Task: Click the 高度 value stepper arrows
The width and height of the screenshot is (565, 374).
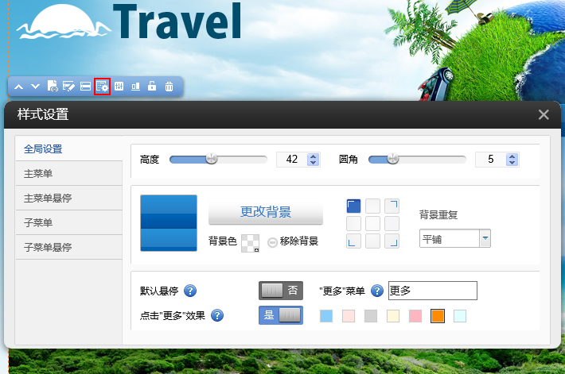Action: (313, 160)
